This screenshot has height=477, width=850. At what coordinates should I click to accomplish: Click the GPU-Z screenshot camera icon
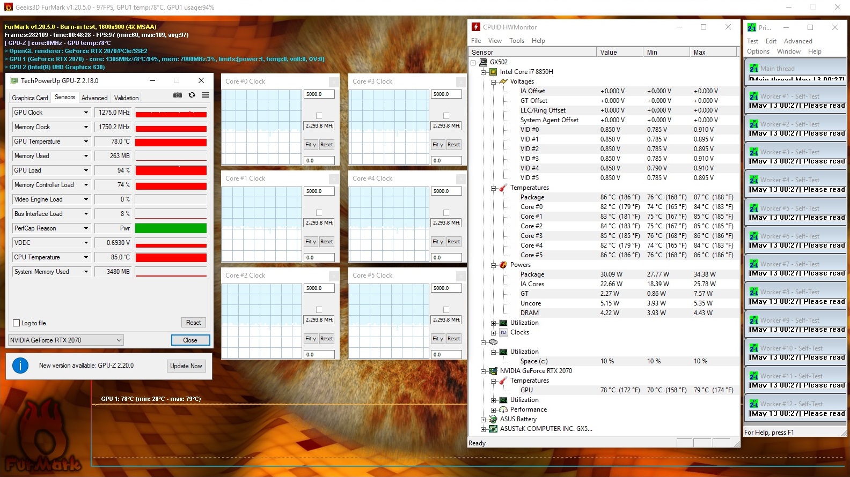178,95
